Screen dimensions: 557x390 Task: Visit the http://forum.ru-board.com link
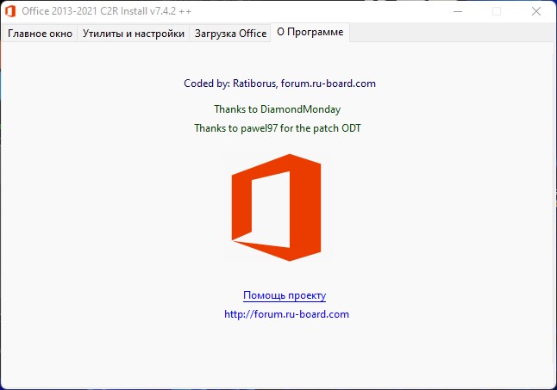click(x=286, y=314)
